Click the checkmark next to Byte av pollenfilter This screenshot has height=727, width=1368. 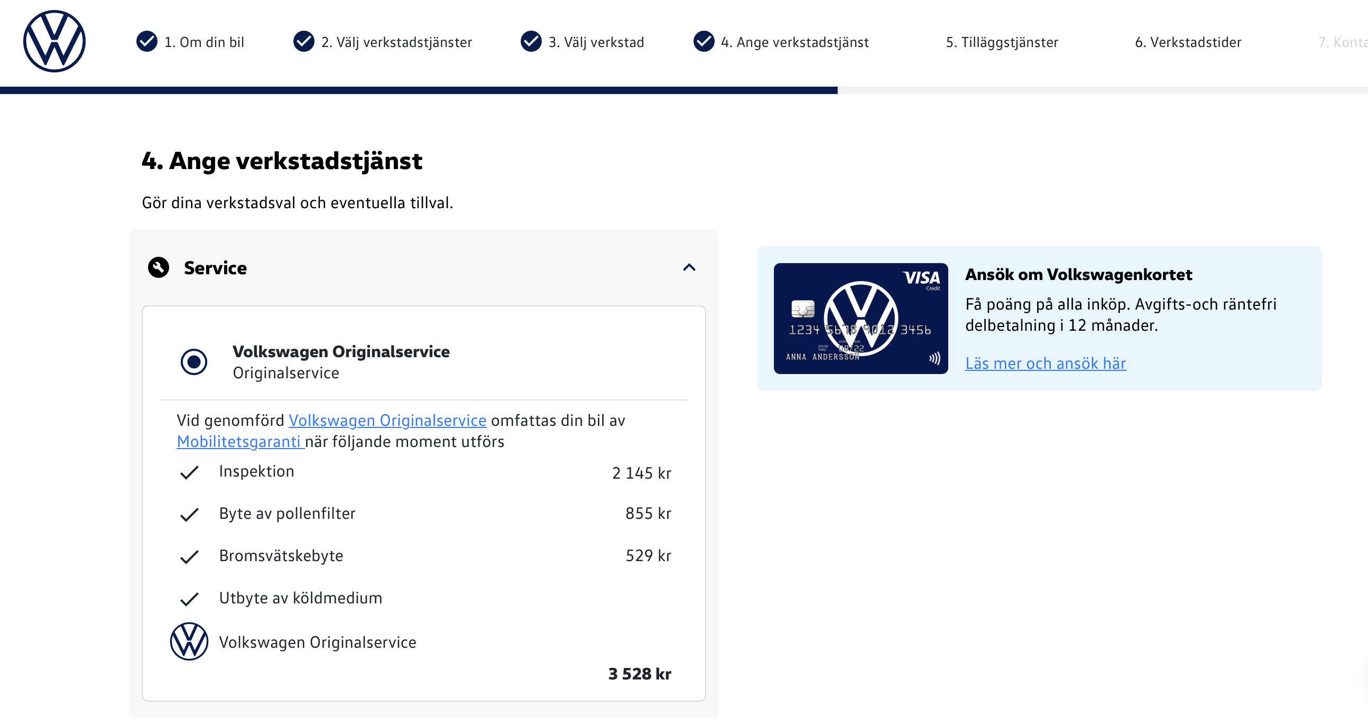click(x=189, y=515)
